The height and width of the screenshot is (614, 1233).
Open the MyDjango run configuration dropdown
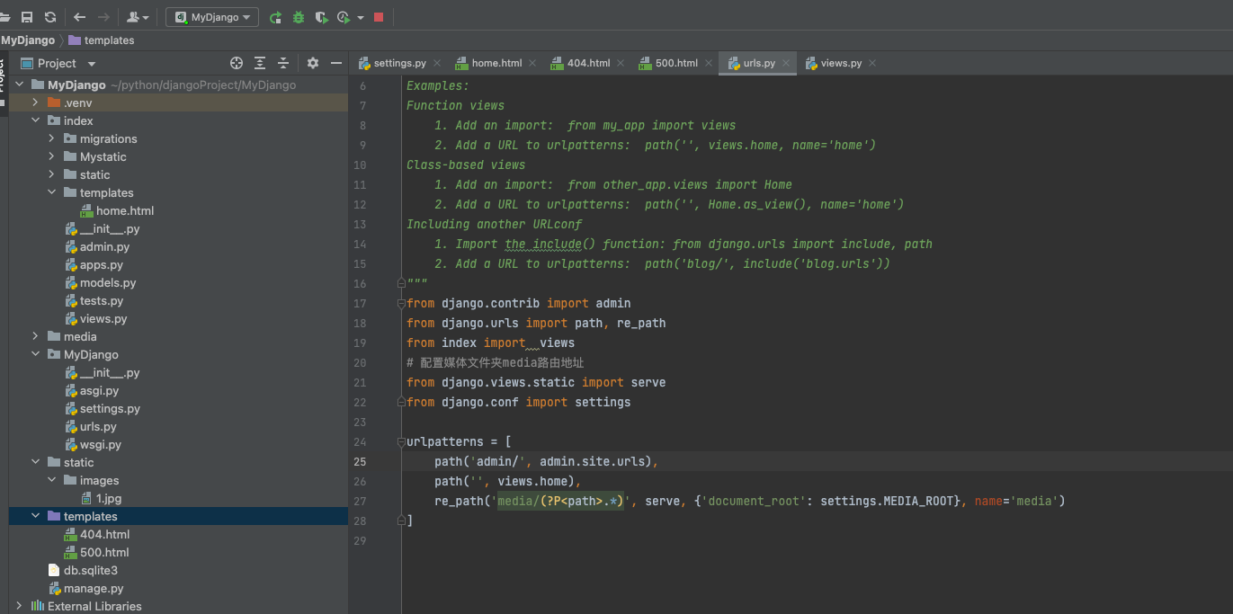(212, 17)
